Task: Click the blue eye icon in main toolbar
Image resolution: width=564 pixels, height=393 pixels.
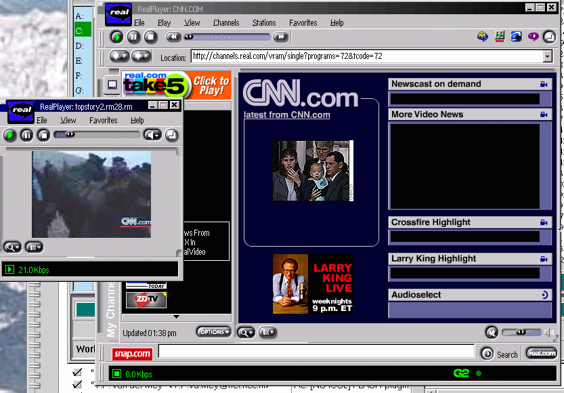Action: click(x=516, y=37)
